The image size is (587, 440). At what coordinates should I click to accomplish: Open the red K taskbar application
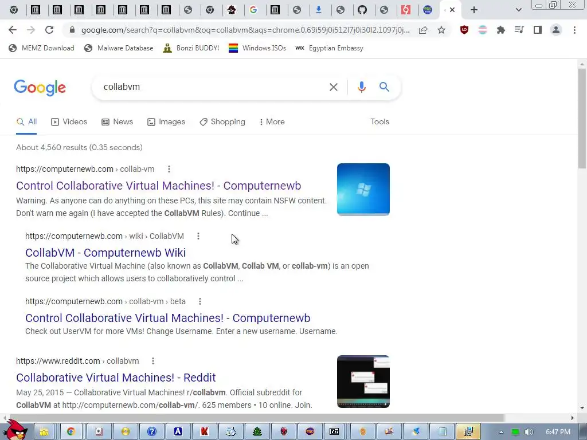[205, 432]
